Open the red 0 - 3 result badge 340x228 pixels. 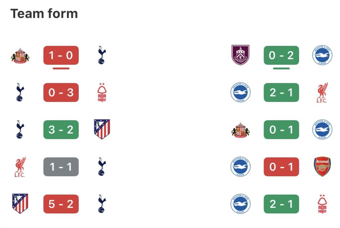61,93
